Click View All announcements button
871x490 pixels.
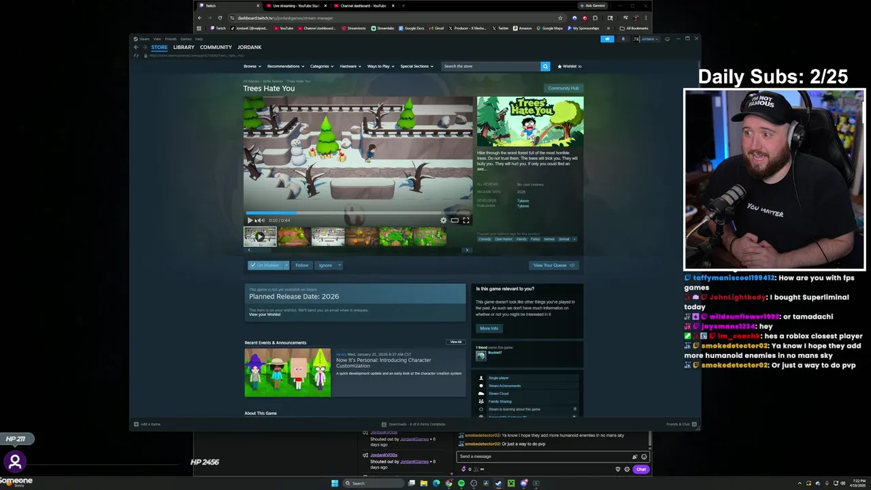pos(456,342)
